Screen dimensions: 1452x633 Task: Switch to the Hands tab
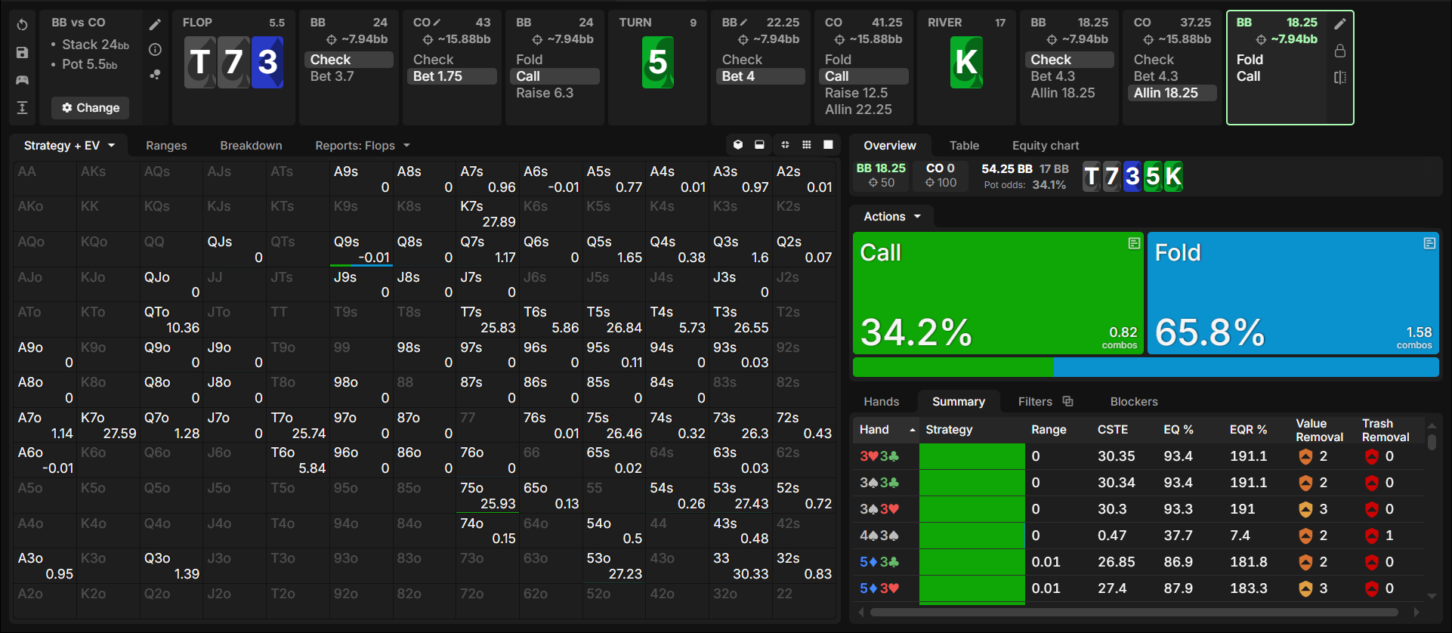click(882, 402)
